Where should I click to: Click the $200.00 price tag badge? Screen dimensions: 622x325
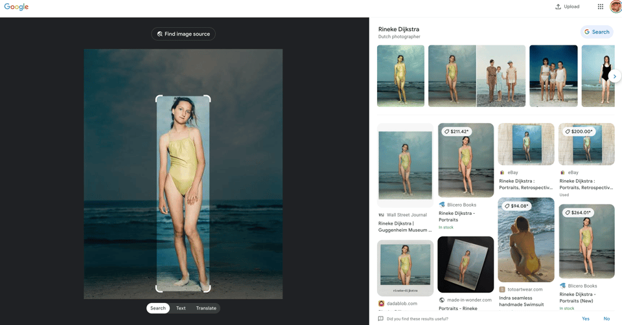click(578, 131)
